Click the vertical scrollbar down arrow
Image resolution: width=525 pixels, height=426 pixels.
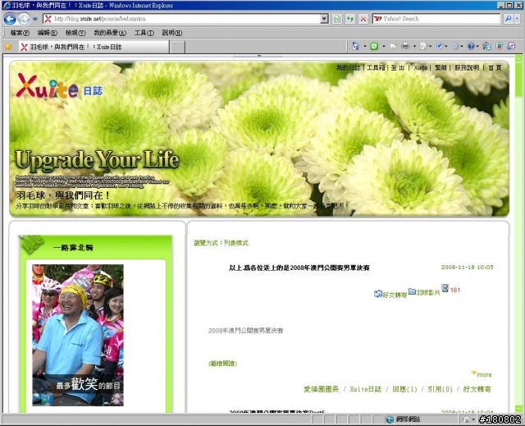pos(518,409)
